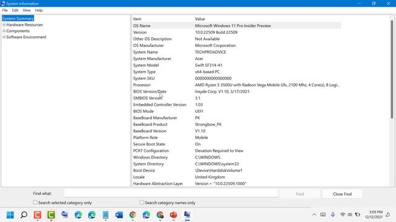Expand the Software Environment tree node
Image resolution: width=396 pixels, height=222 pixels.
4,37
